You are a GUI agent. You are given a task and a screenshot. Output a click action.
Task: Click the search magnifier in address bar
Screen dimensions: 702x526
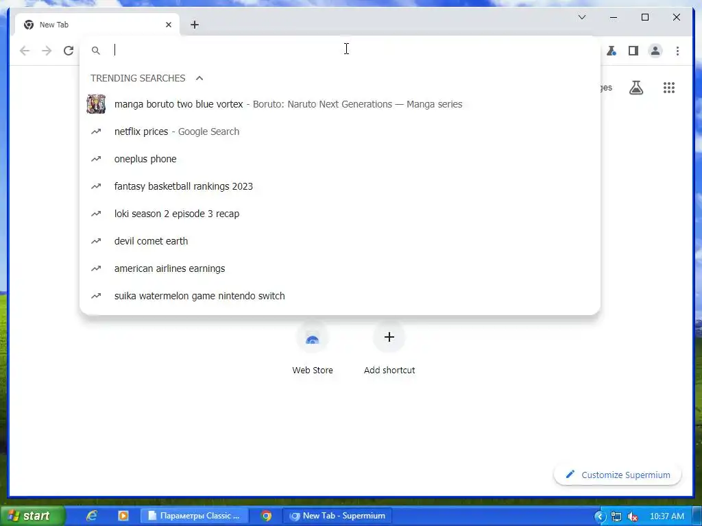tap(96, 51)
